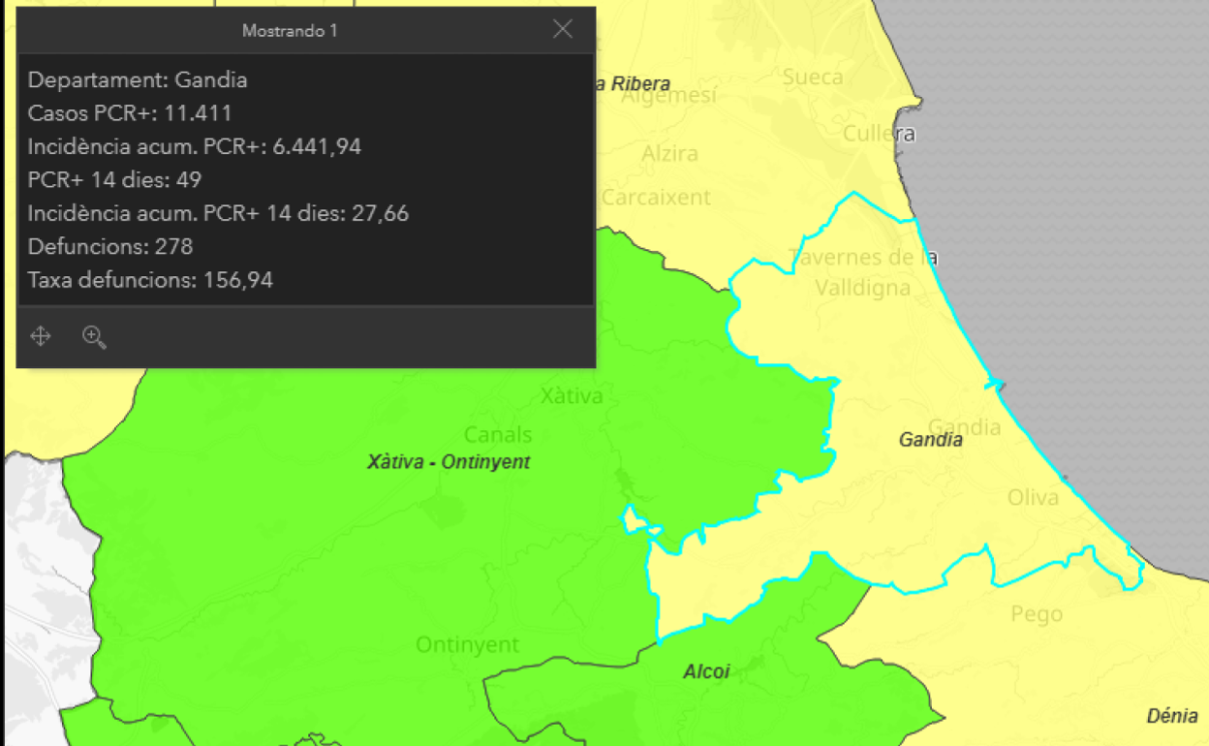Click the Ontinyent town label
The width and height of the screenshot is (1209, 746).
[x=467, y=644]
